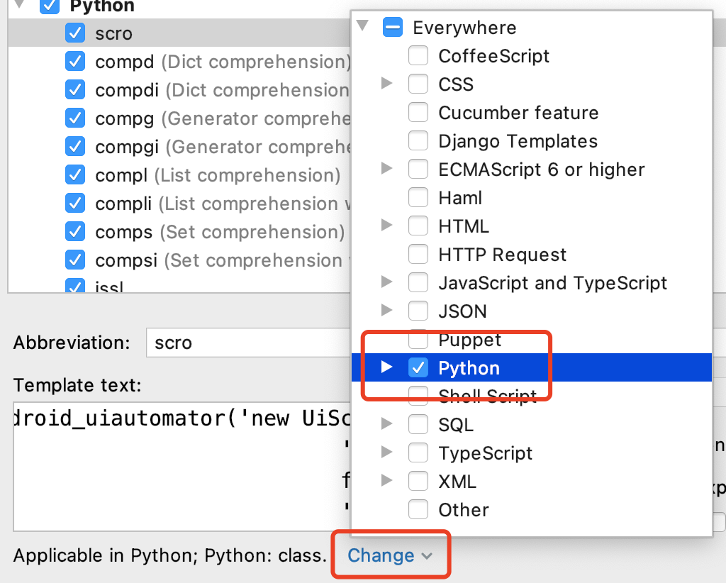The image size is (726, 583).
Task: Collapse the Everywhere tree node
Action: click(x=363, y=27)
